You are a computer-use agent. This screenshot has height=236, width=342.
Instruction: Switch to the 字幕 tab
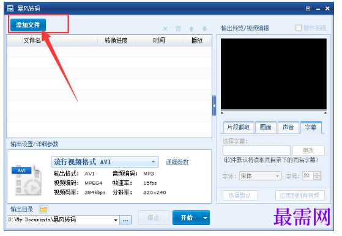(x=311, y=127)
